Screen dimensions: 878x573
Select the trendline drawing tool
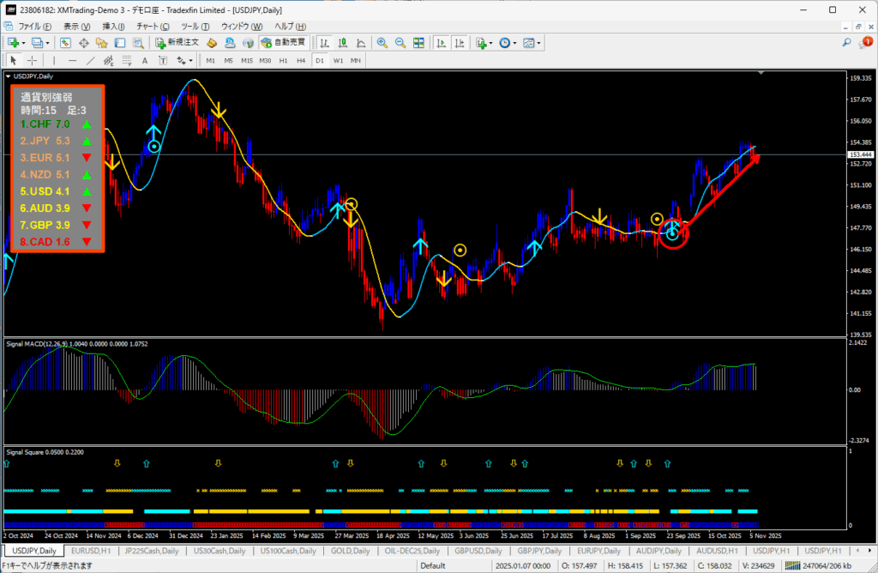pyautogui.click(x=90, y=60)
